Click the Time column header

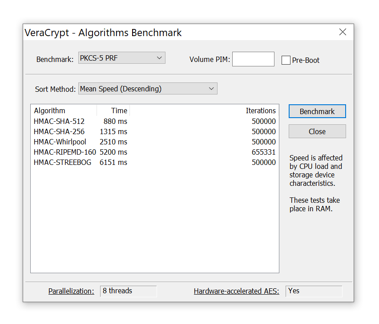[x=113, y=111]
